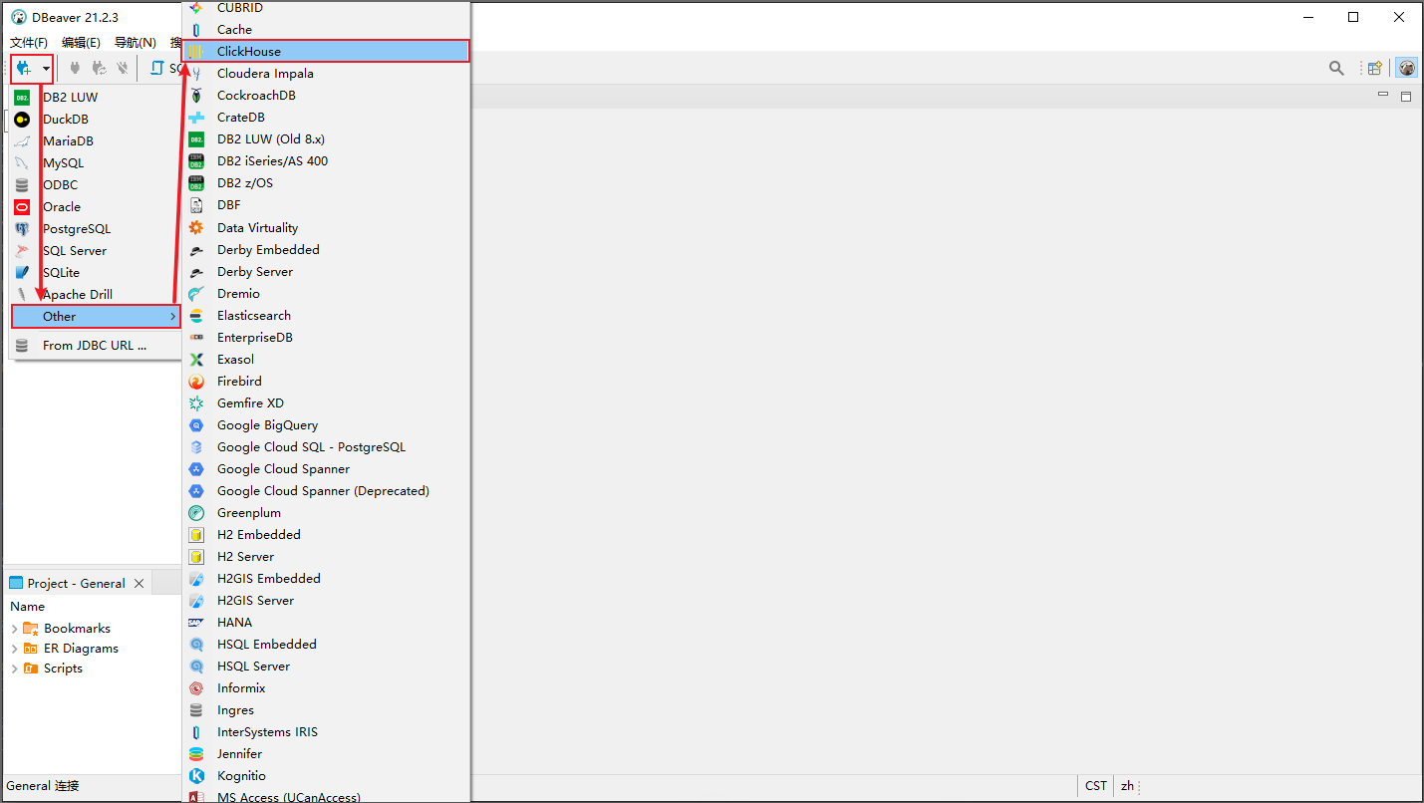The image size is (1424, 803).
Task: Open the dropdown arrow beside the new connection button
Action: pyautogui.click(x=44, y=68)
